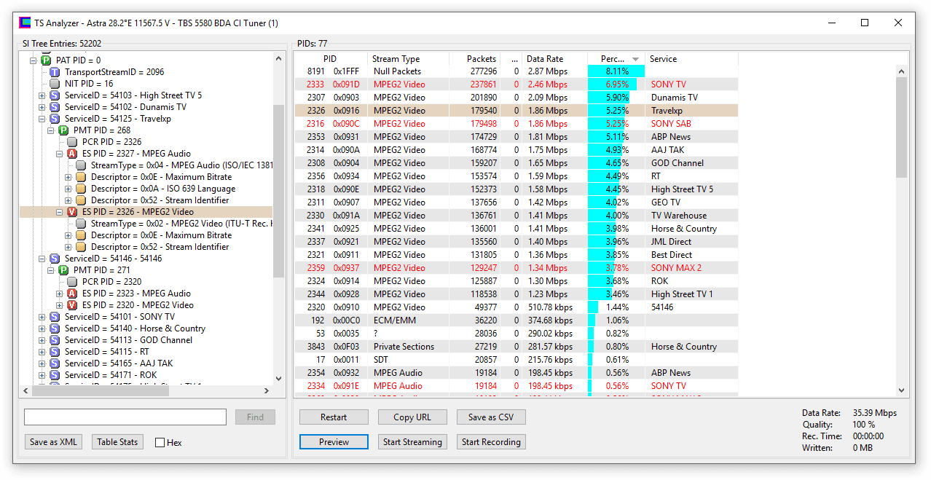The image size is (931, 480).
Task: Click the S icon for AAJ TAK service
Action: click(55, 363)
